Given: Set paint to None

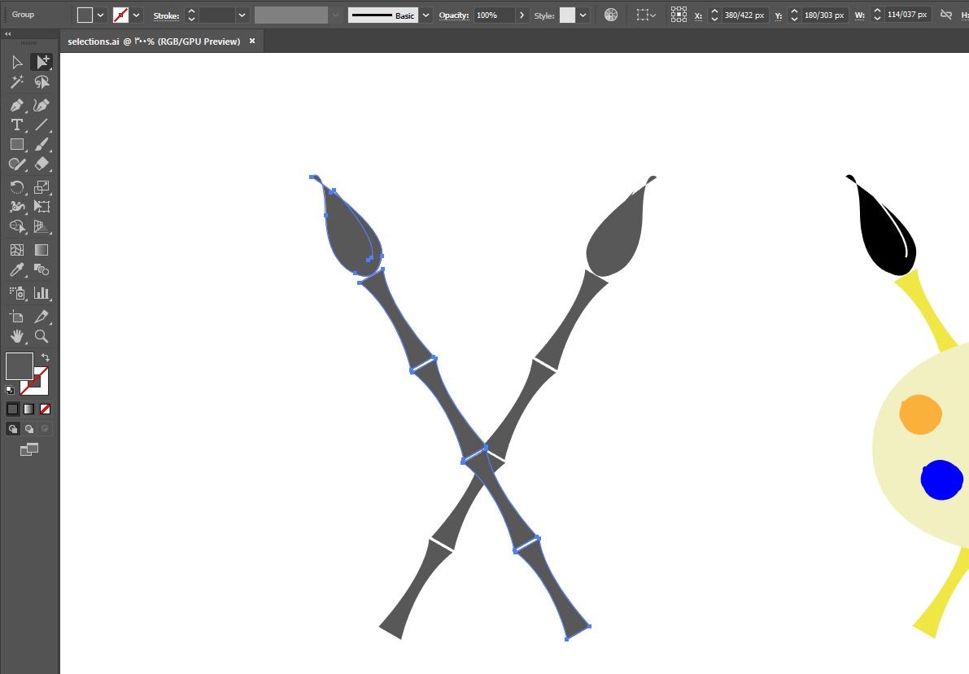Looking at the screenshot, I should (x=45, y=409).
